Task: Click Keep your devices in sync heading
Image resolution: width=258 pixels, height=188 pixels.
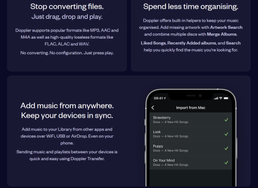Action: (67, 115)
